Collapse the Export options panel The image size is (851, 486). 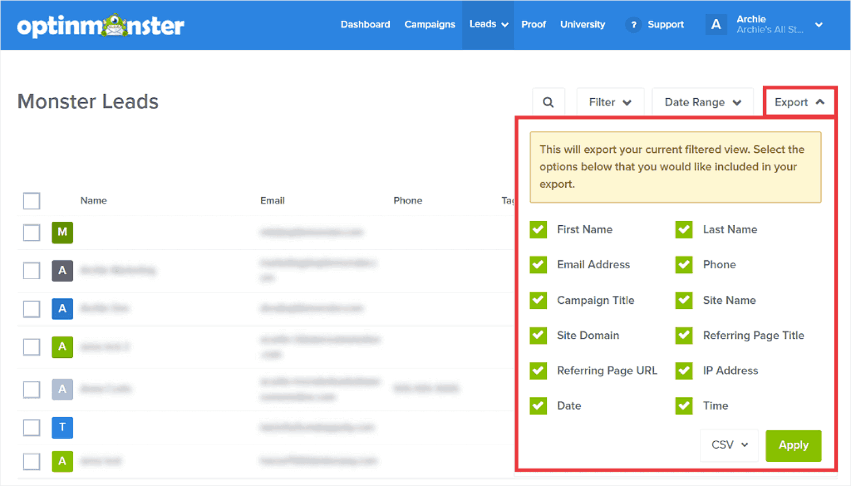click(x=799, y=102)
